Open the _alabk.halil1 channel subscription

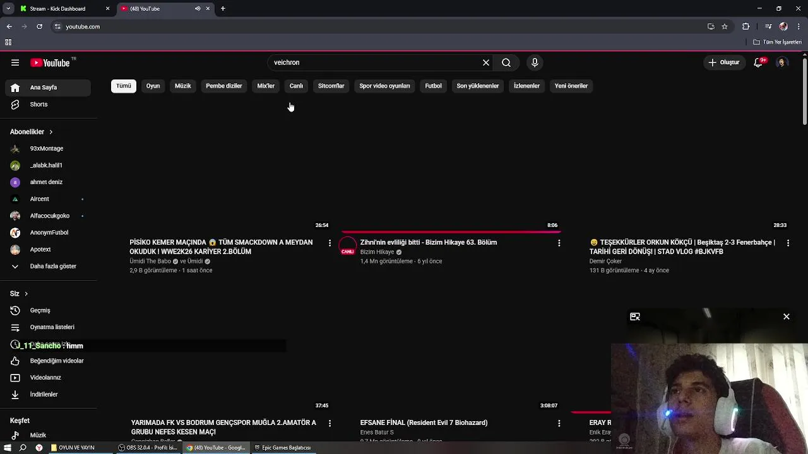point(48,165)
